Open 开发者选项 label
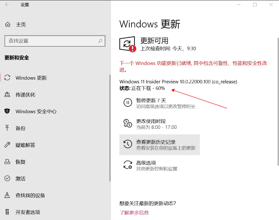 pos(28,212)
